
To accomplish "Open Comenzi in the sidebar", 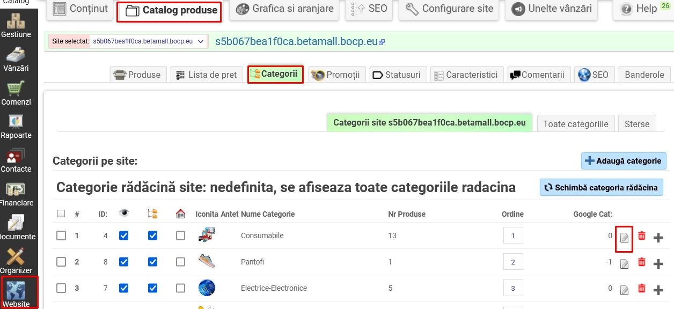I will coord(16,93).
